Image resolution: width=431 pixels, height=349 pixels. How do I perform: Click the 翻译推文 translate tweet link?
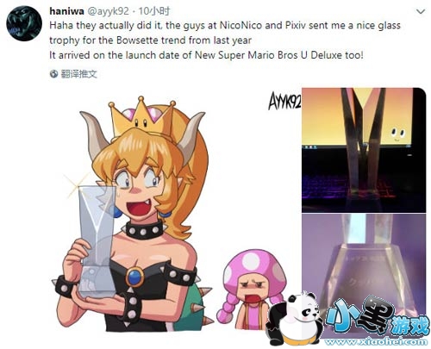(x=78, y=74)
